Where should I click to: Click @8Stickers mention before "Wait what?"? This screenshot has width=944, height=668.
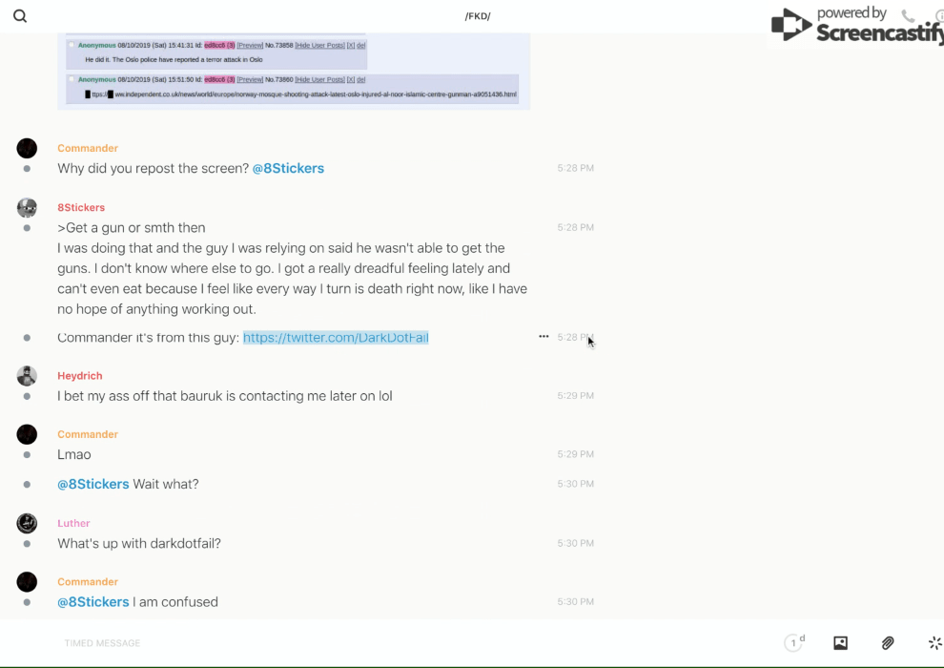93,485
